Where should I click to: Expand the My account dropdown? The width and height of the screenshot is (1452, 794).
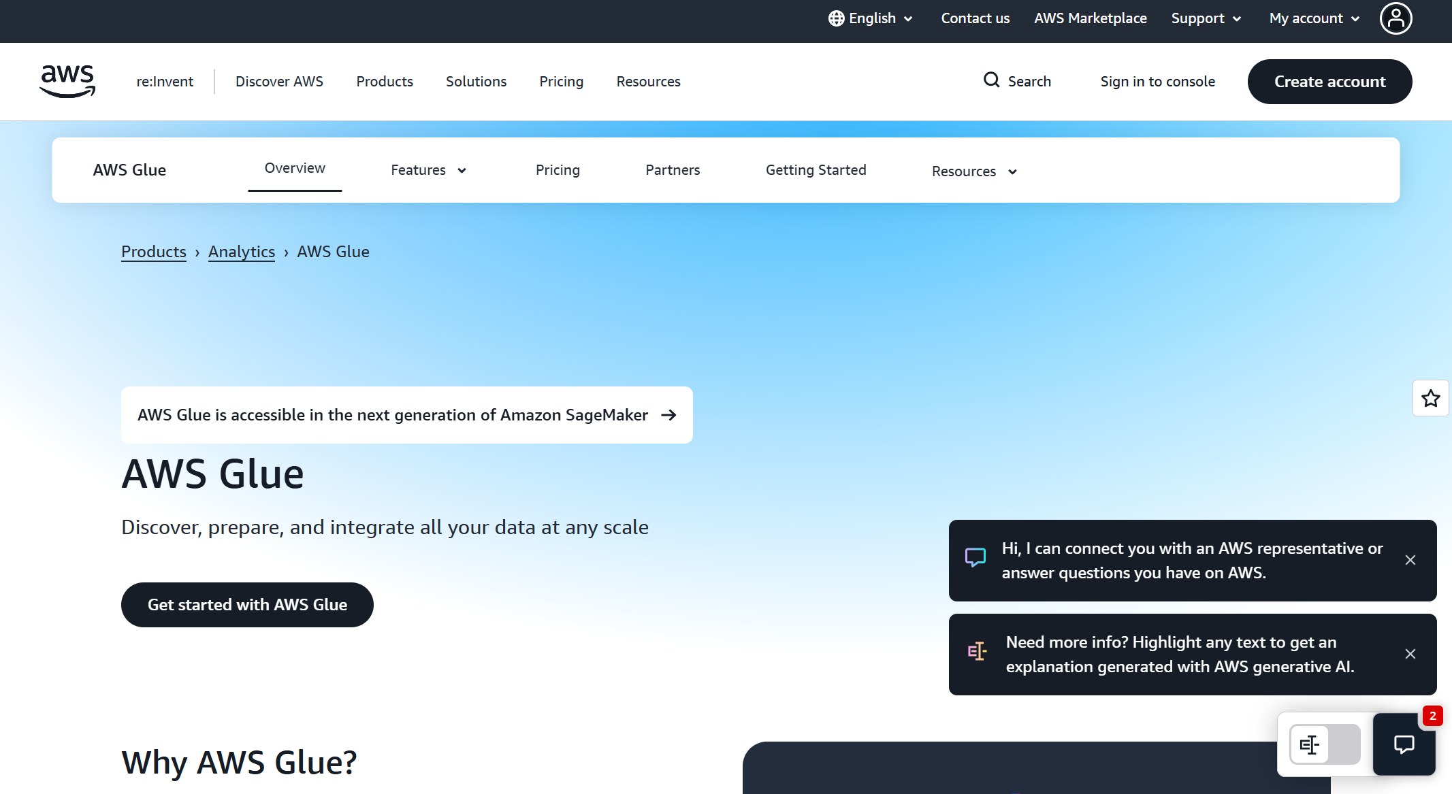click(1314, 18)
